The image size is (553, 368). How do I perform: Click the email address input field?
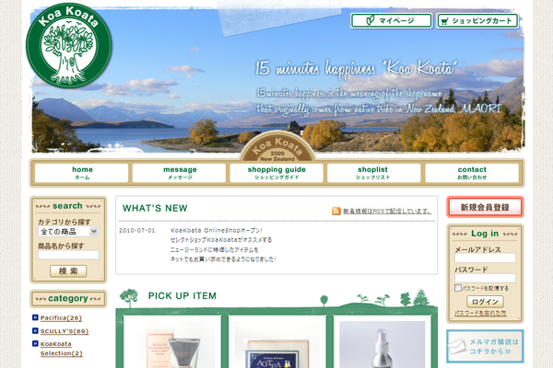(485, 259)
